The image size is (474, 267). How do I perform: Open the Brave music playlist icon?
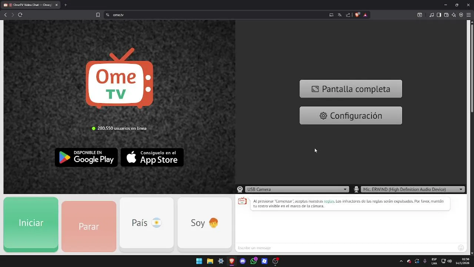point(432,15)
